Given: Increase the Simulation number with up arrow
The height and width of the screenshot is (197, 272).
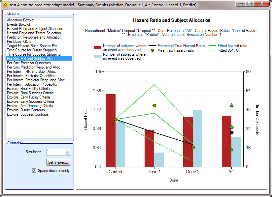Looking at the screenshot, I should [x=68, y=151].
